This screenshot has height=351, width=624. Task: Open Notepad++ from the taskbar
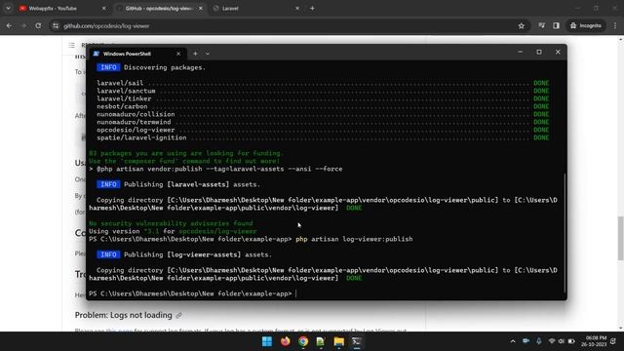321,341
